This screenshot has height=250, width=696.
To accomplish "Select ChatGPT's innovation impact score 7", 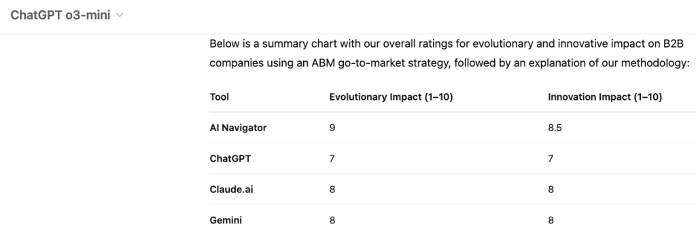I will click(551, 158).
